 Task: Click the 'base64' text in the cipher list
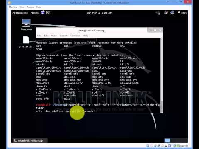tap(97, 61)
